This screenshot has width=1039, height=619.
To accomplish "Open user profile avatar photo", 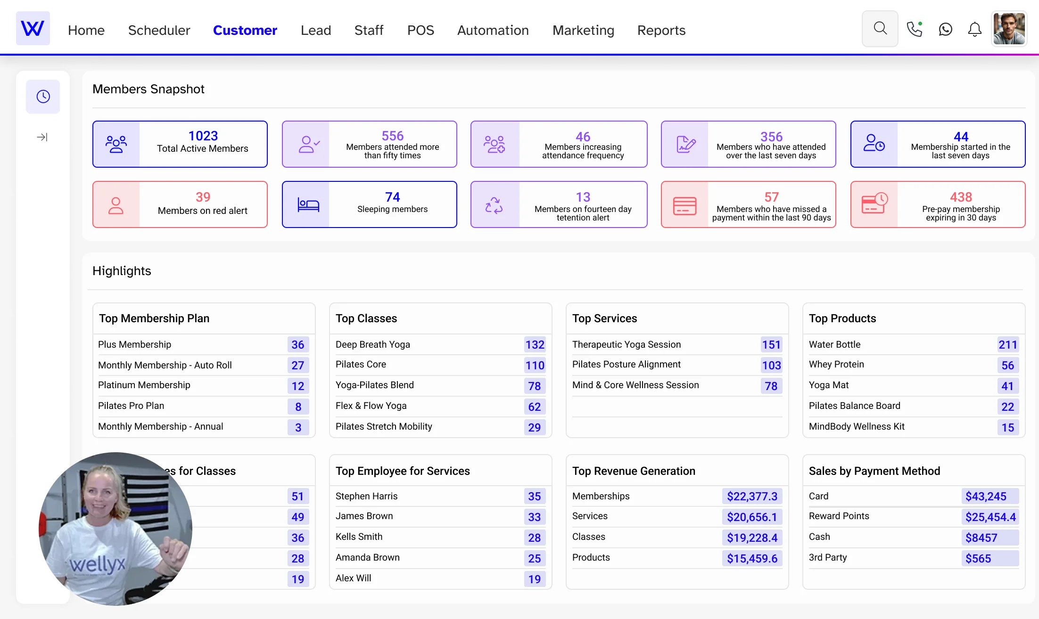I will point(1009,29).
